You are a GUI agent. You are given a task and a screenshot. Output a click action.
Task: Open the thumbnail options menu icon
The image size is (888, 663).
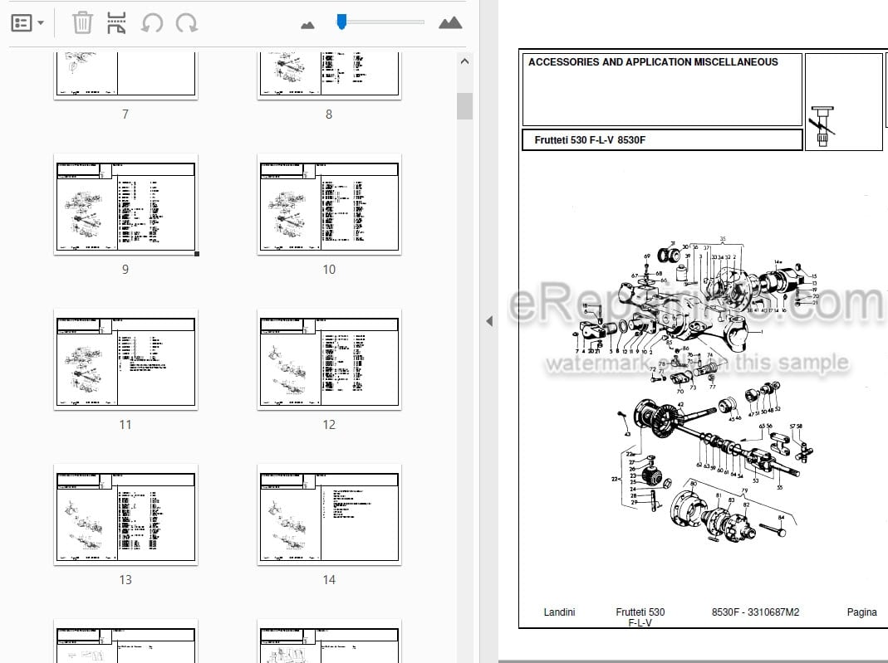(27, 23)
